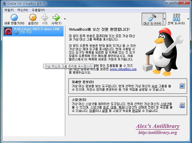Open Settings (설정) gear icon
The width and height of the screenshot is (192, 143).
pyautogui.click(x=33, y=17)
